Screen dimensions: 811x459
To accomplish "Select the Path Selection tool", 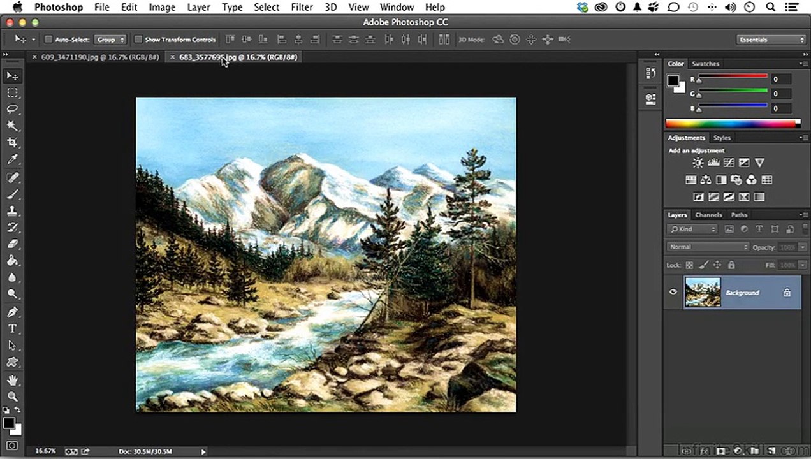I will click(x=12, y=346).
